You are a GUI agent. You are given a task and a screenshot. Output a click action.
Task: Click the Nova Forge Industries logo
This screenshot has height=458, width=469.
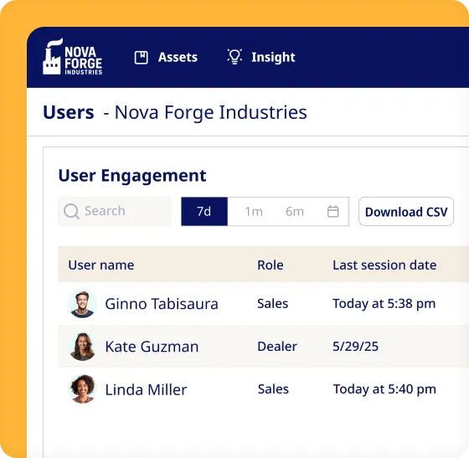[x=72, y=56]
